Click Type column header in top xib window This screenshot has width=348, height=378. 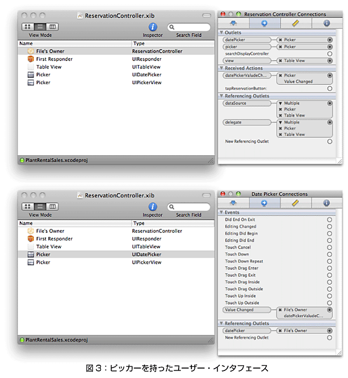click(x=173, y=44)
